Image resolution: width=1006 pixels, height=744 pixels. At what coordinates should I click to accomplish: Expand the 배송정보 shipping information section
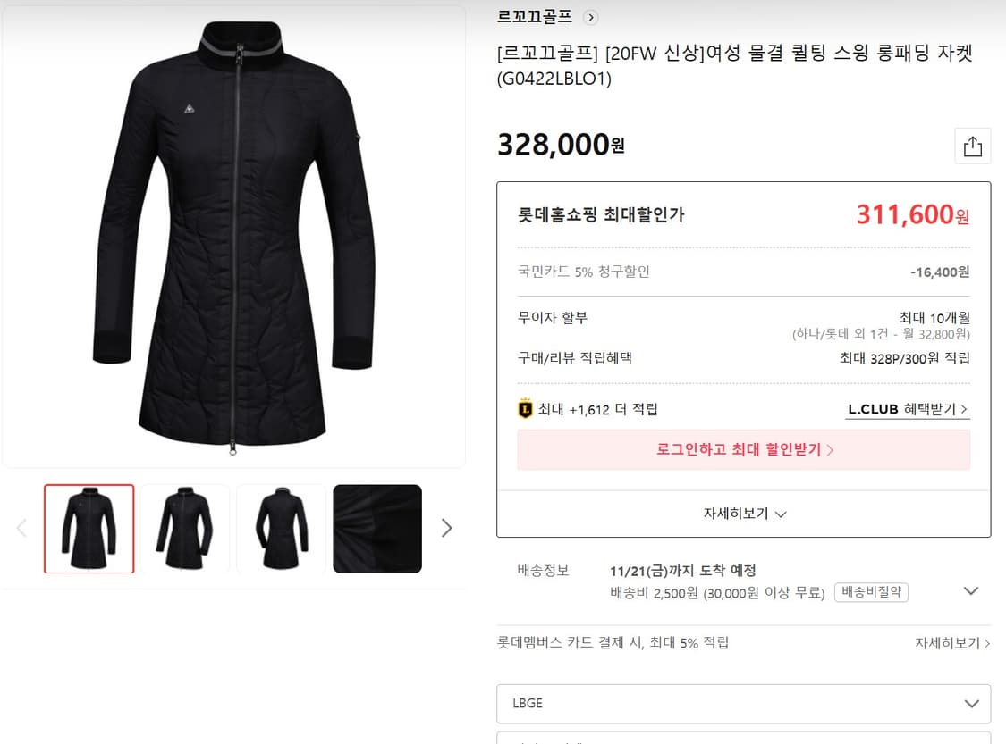click(971, 591)
